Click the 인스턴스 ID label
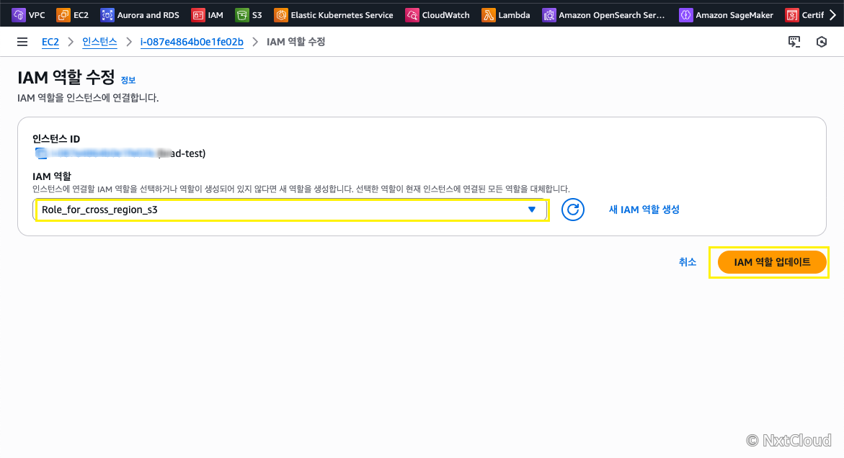Viewport: 844px width, 458px height. click(56, 139)
